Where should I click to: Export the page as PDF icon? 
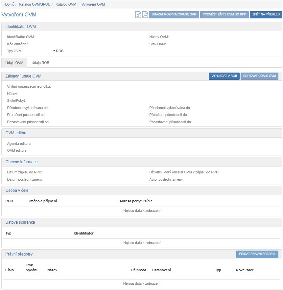click(145, 15)
